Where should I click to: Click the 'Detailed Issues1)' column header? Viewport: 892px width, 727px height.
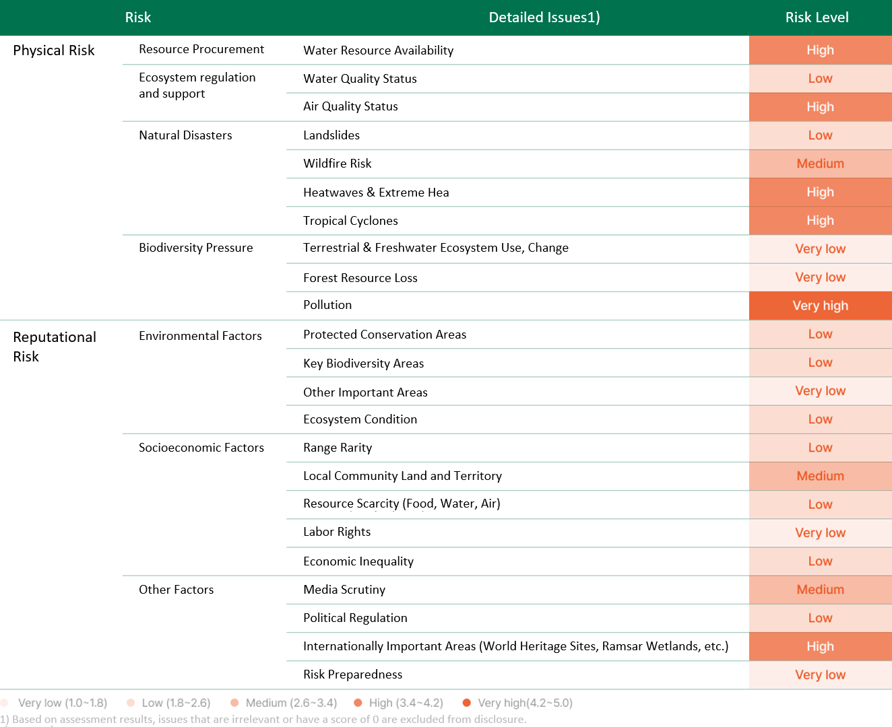pyautogui.click(x=544, y=18)
